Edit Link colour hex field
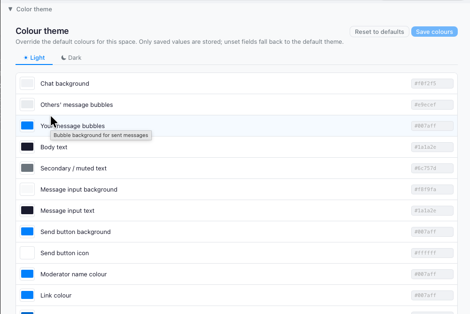 coord(432,295)
